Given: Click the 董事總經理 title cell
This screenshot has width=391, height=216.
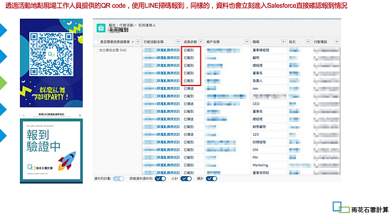Looking at the screenshot, I should [x=261, y=50].
